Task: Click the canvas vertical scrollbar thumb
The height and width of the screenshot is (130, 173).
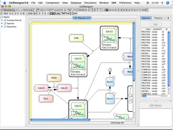Action: 134,52
